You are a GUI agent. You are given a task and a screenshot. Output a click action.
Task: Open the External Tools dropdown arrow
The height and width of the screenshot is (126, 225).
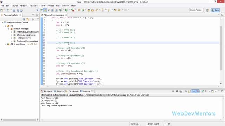tap(76, 10)
